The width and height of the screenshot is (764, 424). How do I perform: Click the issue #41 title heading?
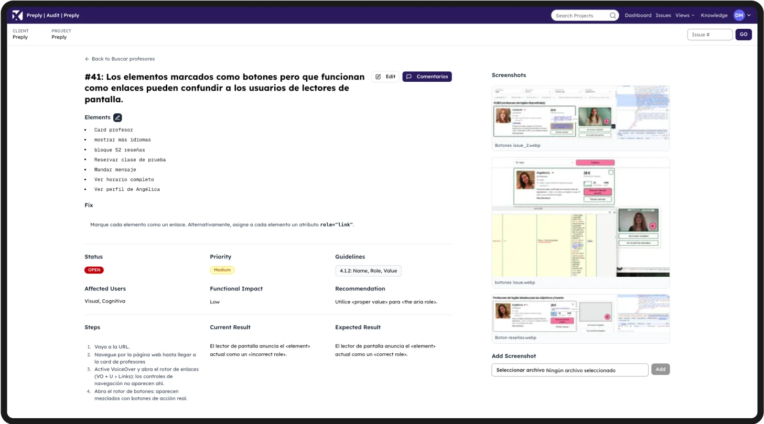point(224,88)
